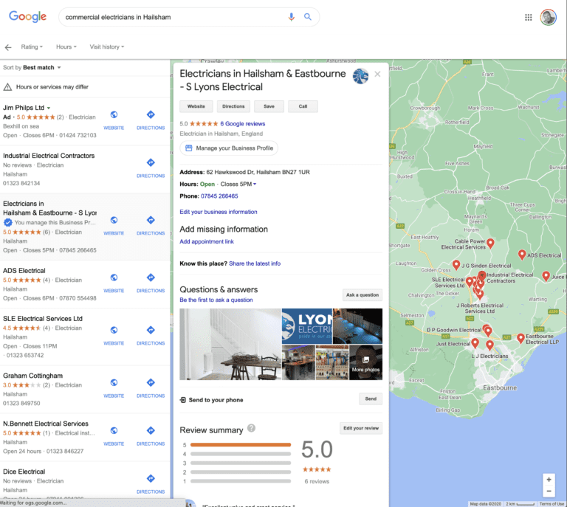
Task: Open the Hours filter dropdown
Action: point(66,46)
